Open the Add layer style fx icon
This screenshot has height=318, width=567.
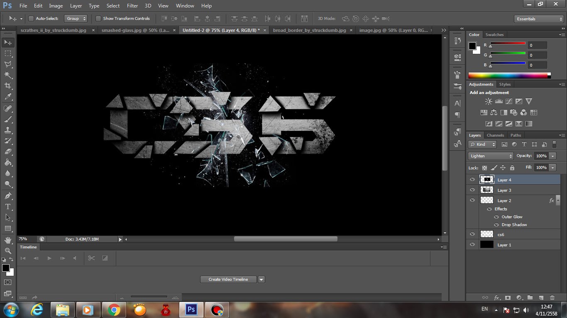(x=497, y=298)
